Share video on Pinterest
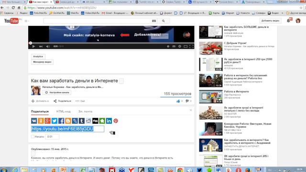The width and height of the screenshot is (306, 172). (x=116, y=121)
